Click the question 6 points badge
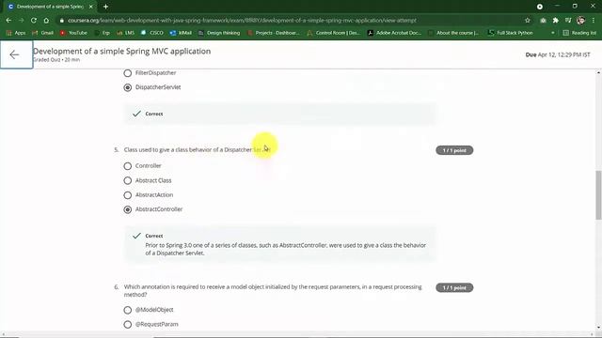 tap(454, 287)
